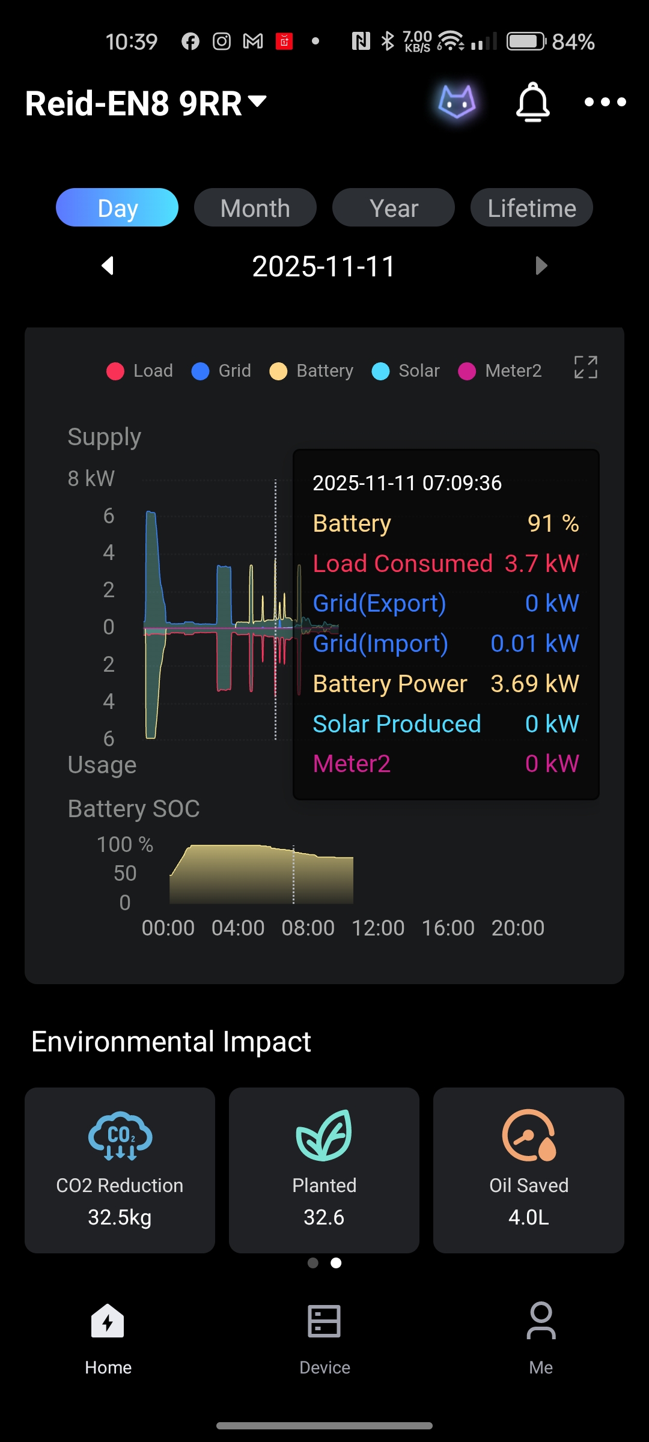Toggle Load series in chart legend
Image resolution: width=649 pixels, height=1442 pixels.
(x=140, y=371)
